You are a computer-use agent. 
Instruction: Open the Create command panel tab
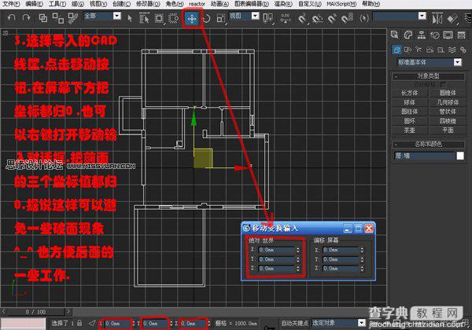tap(395, 35)
